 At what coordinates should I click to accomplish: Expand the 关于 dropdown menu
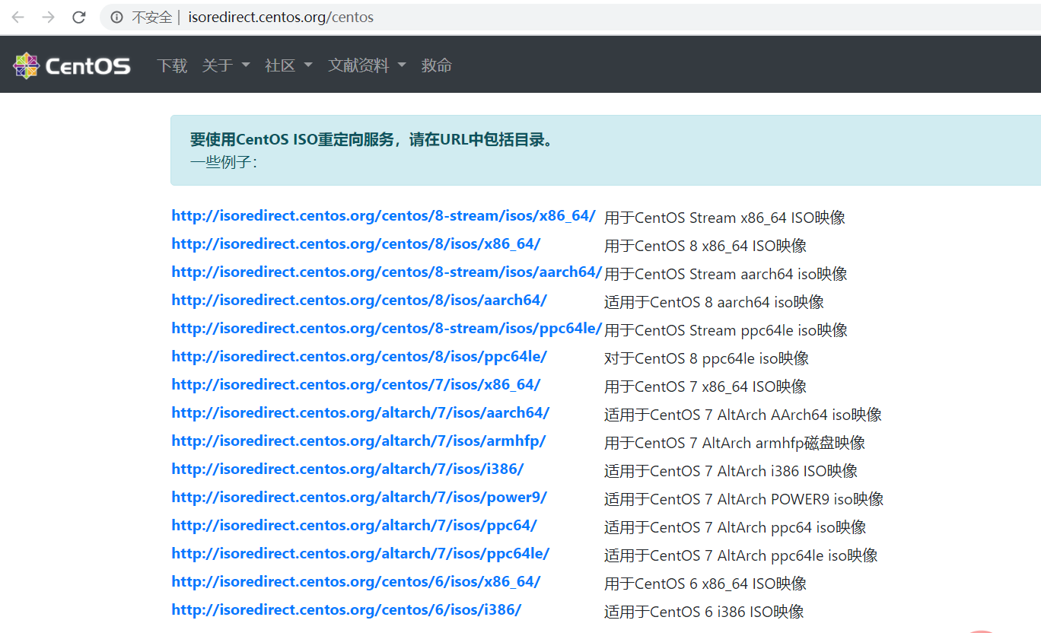point(226,65)
